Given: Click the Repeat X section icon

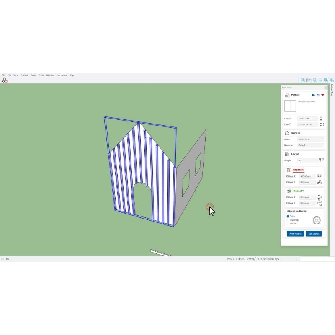Looking at the screenshot, I should pyautogui.click(x=289, y=170).
